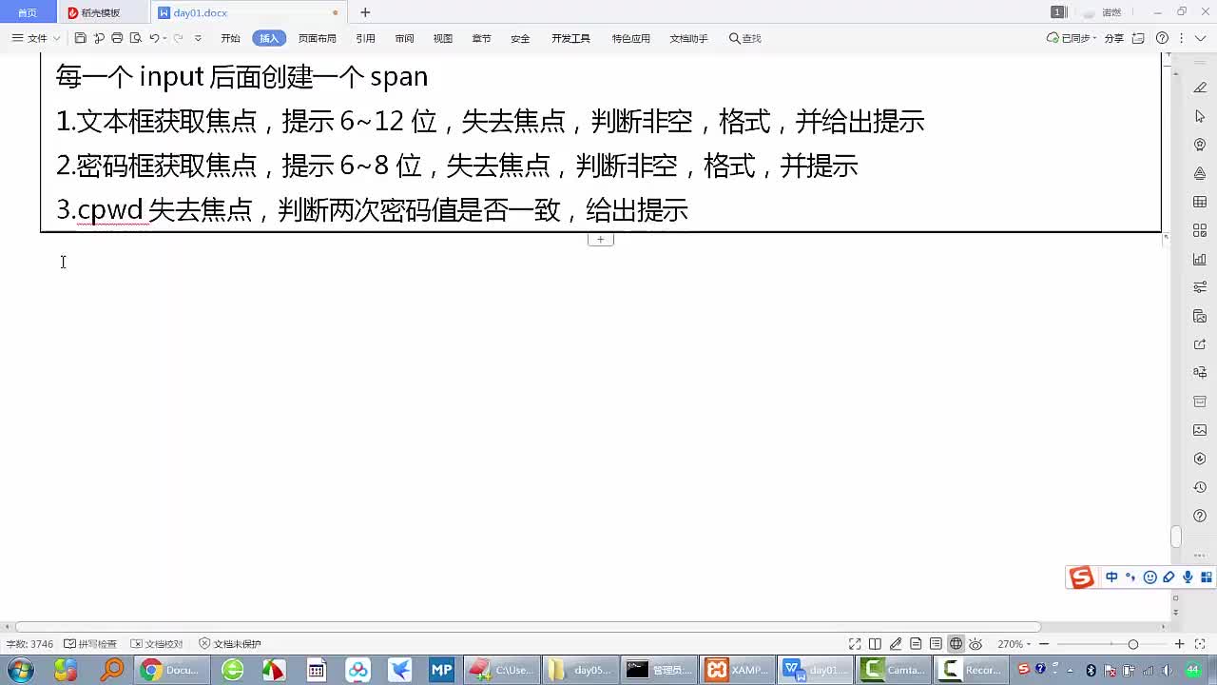Screen dimensions: 1217x685
Task: Click the 诺然 user account button
Action: 1103,12
